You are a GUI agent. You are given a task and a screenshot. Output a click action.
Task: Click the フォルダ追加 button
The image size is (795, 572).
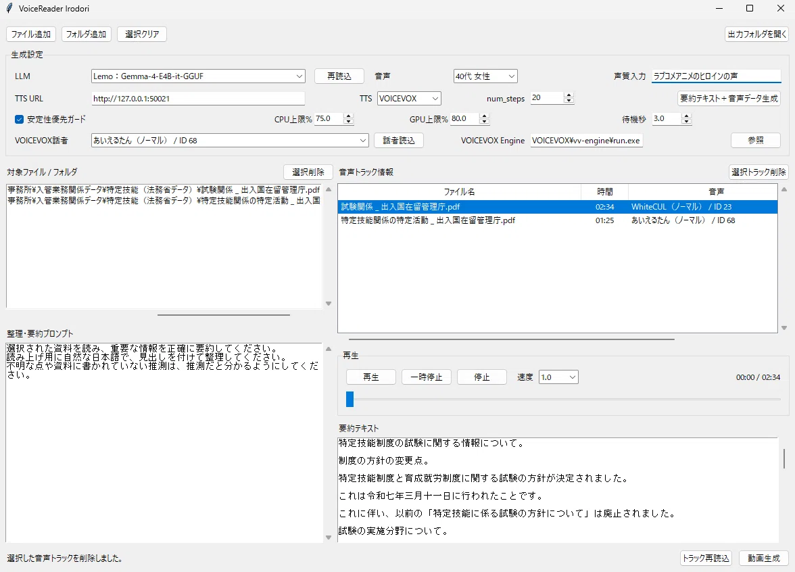(x=87, y=34)
